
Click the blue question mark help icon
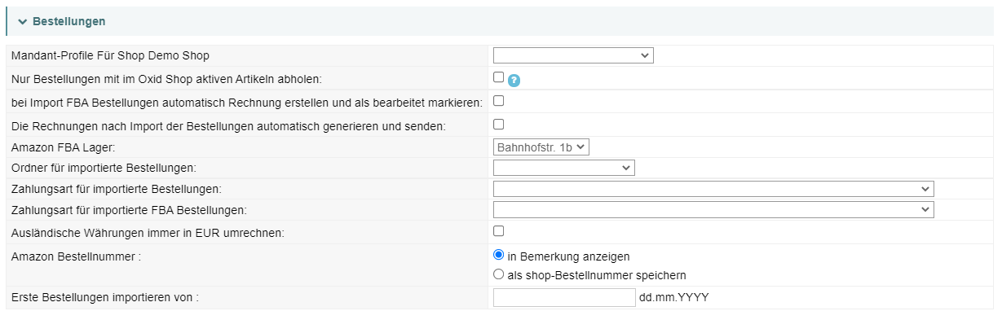coord(514,80)
